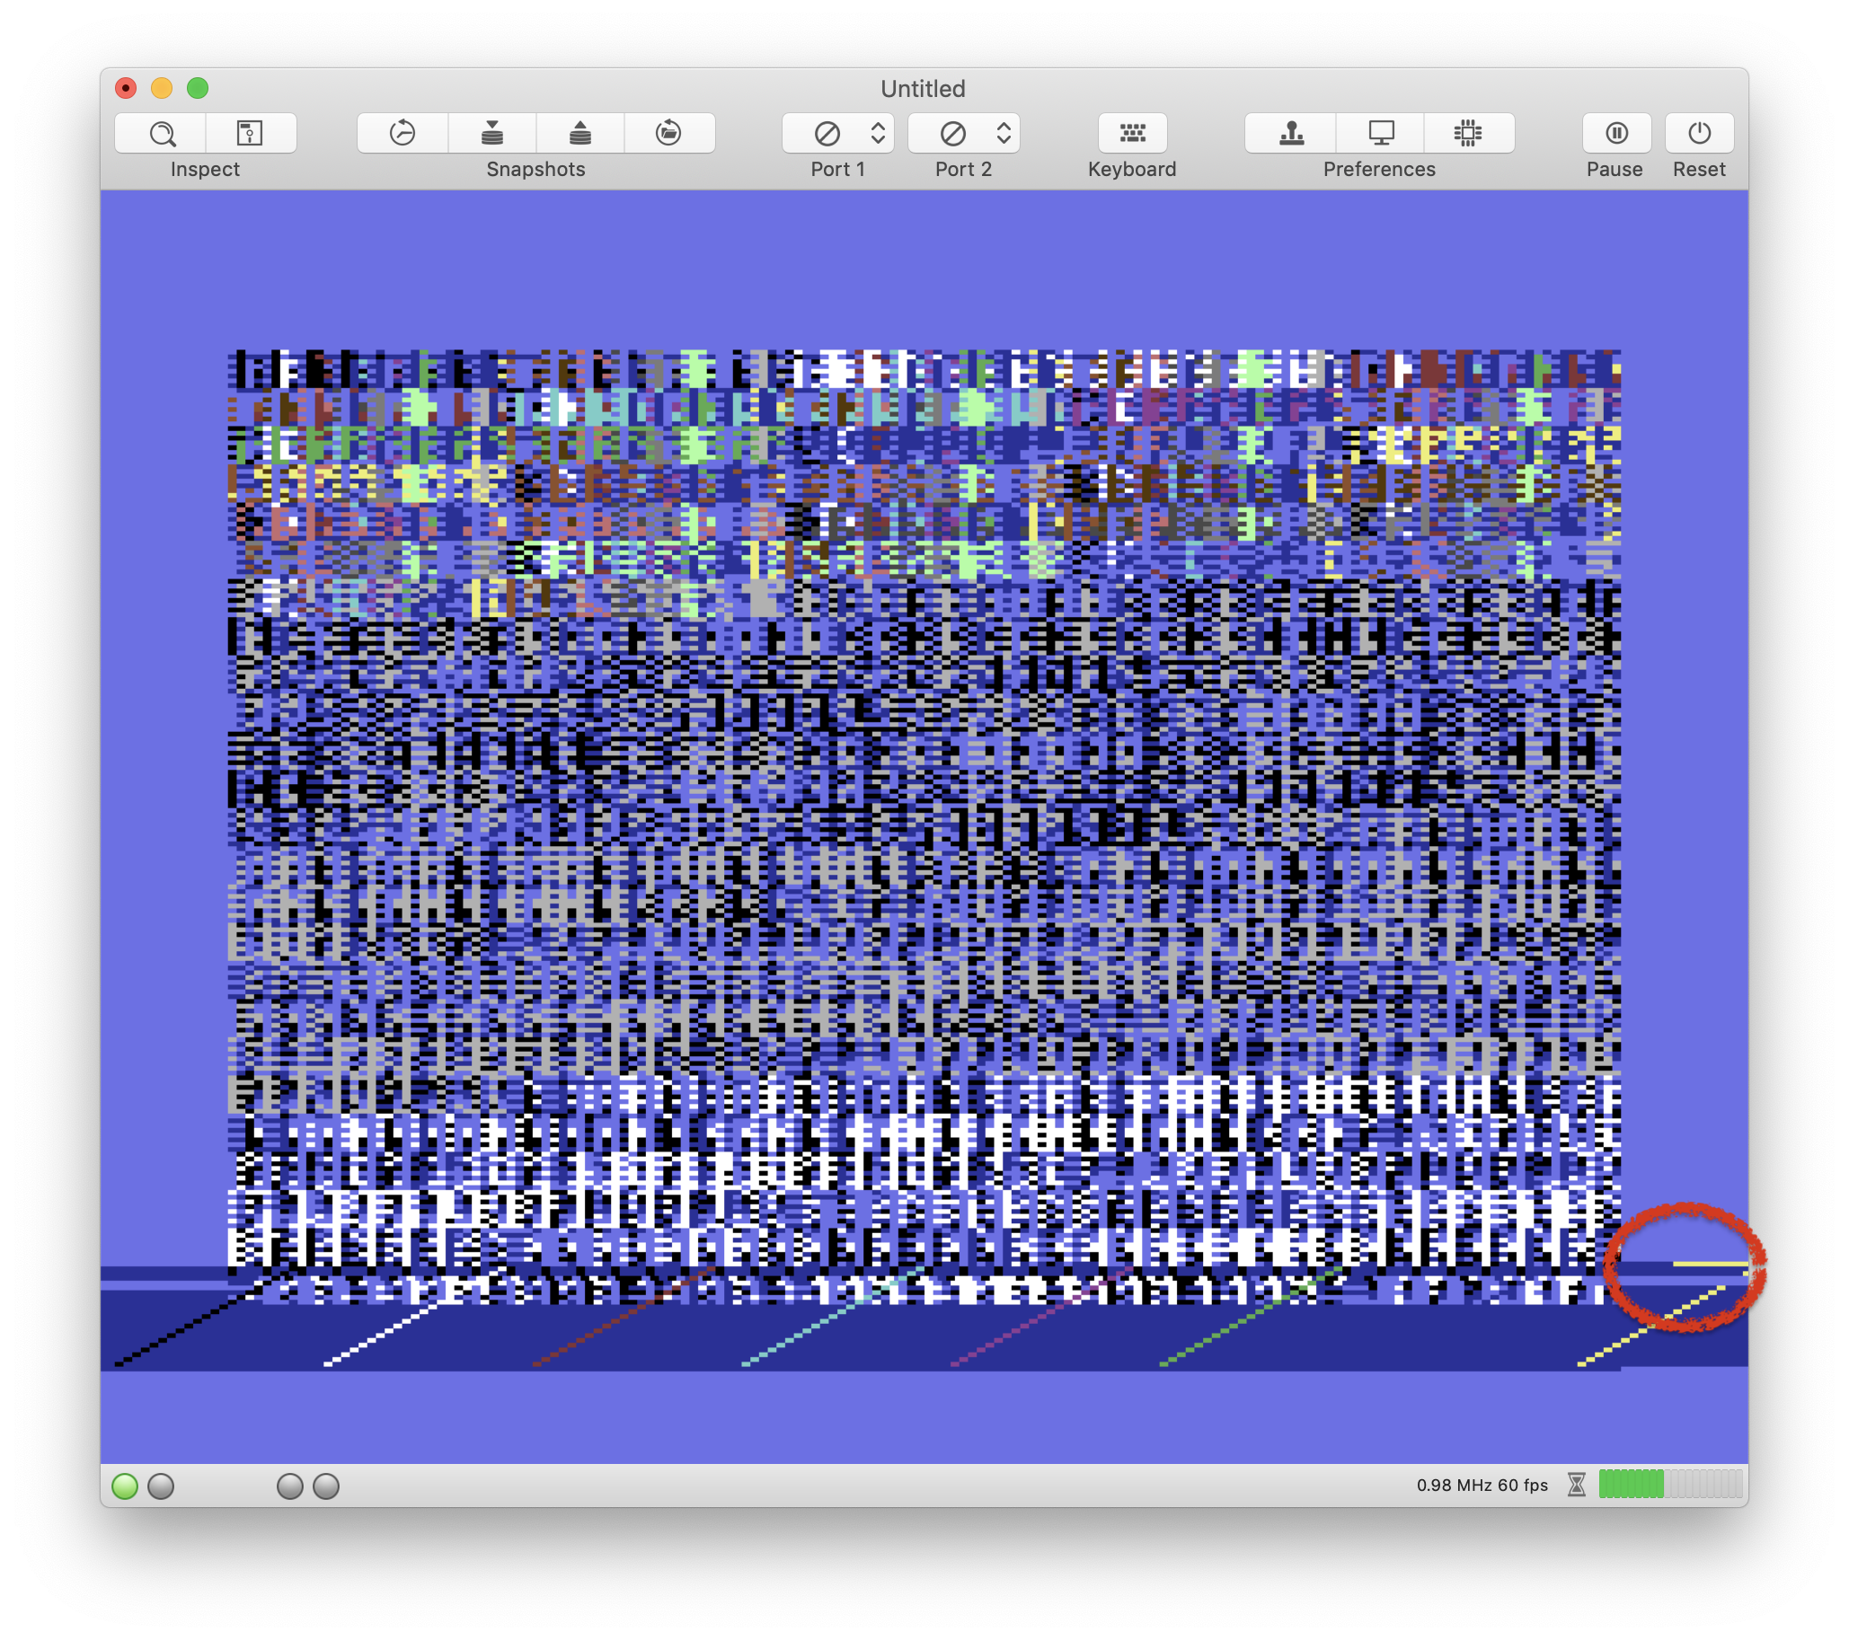
Task: Open the snapshot browser icon
Action: [668, 134]
